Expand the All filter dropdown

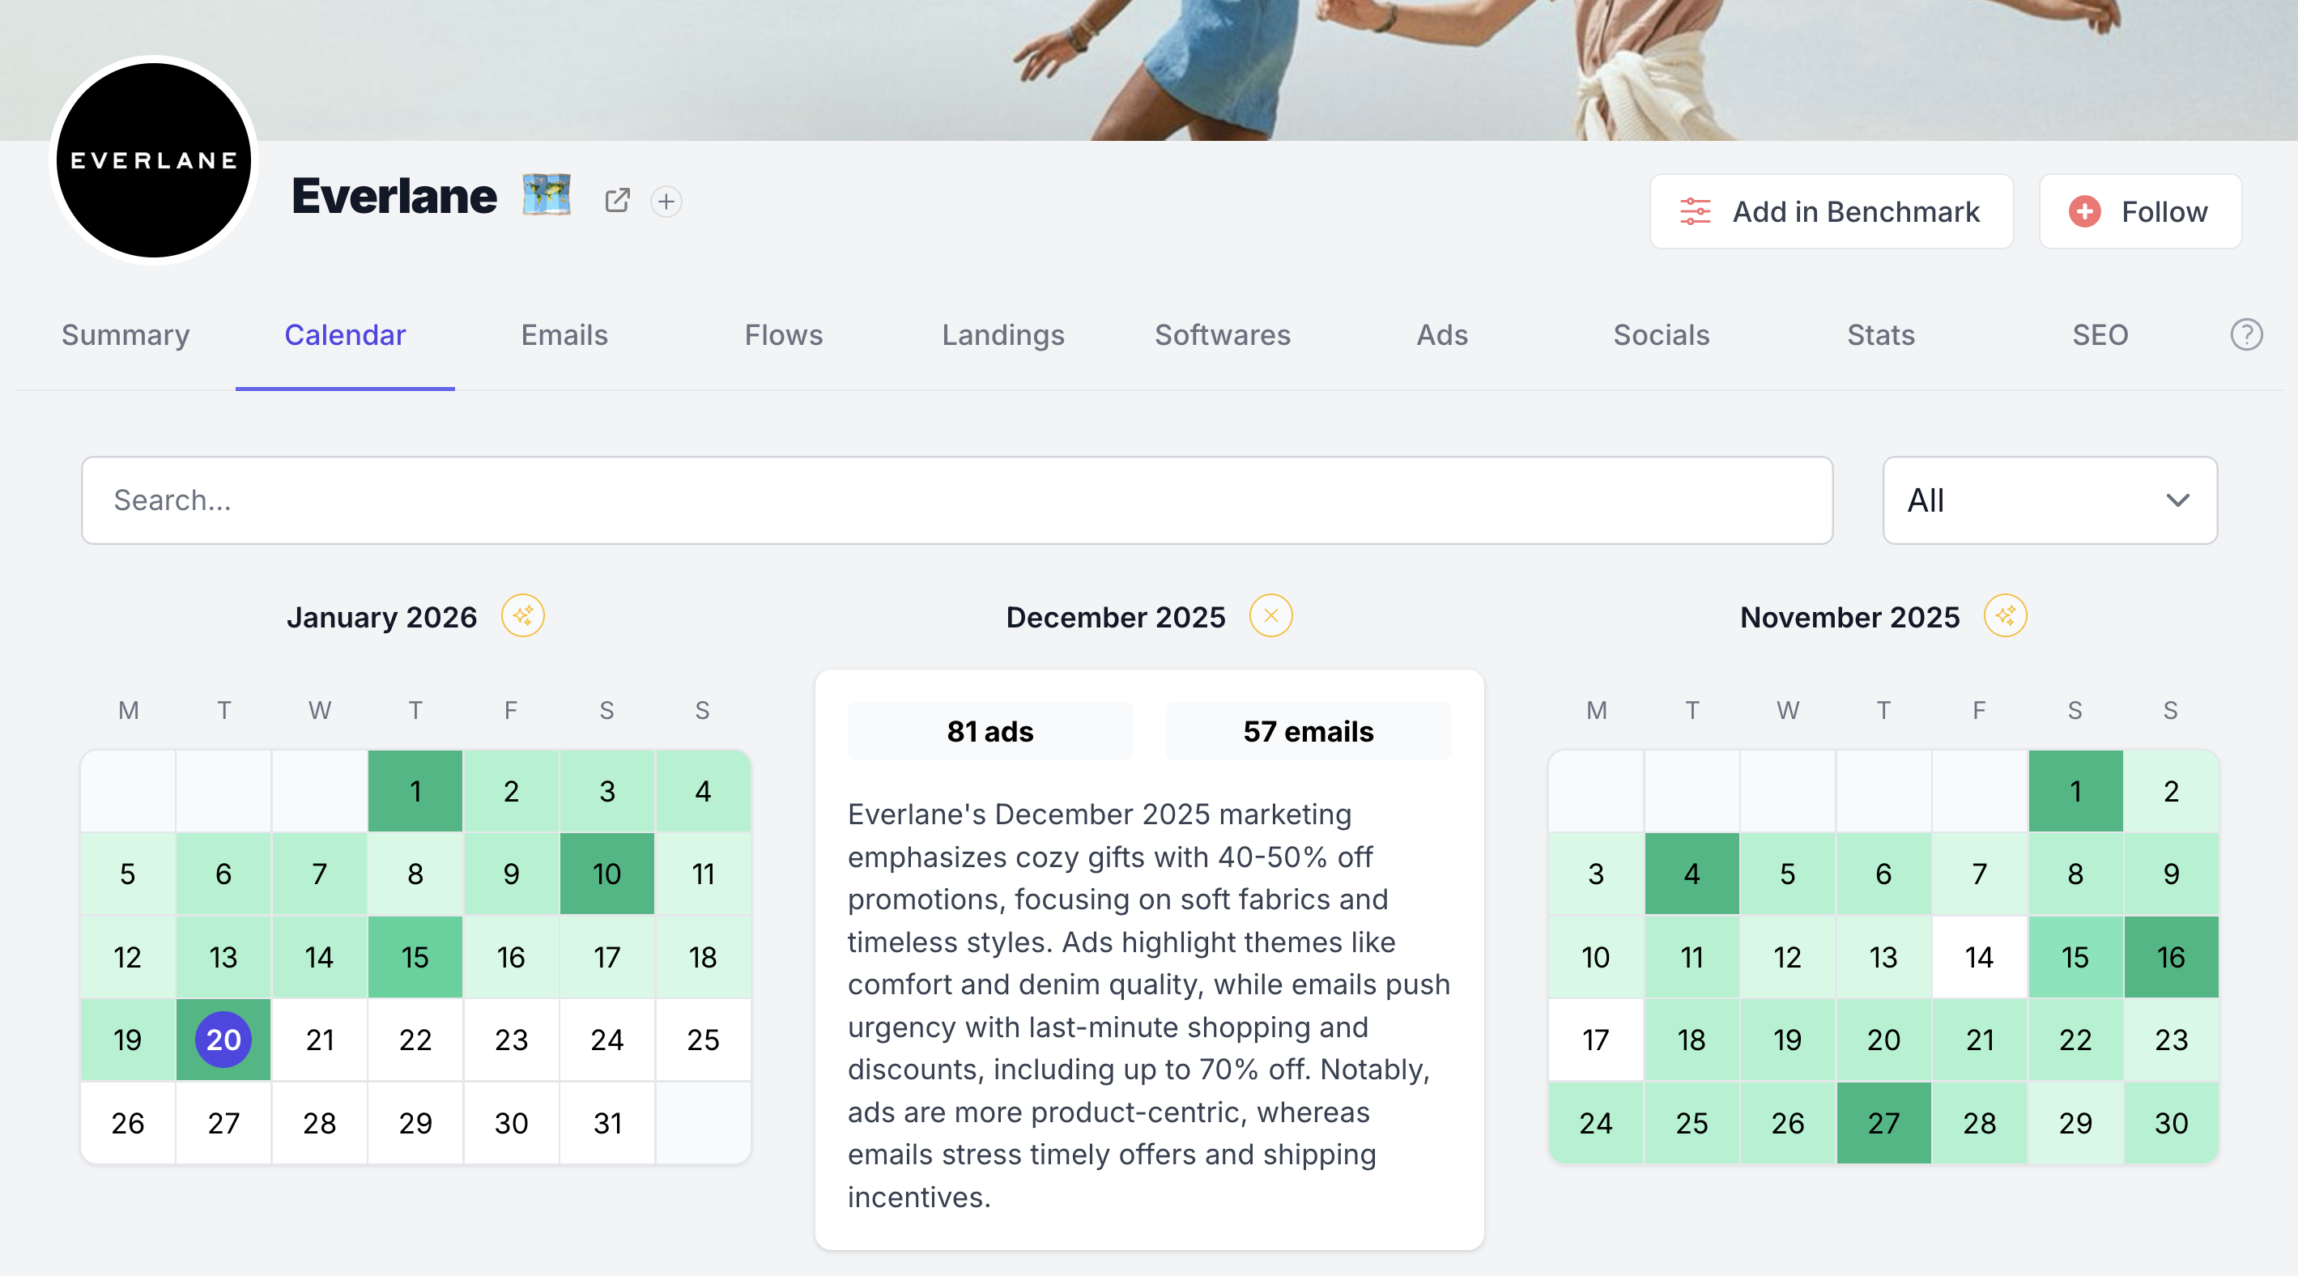(x=2049, y=501)
